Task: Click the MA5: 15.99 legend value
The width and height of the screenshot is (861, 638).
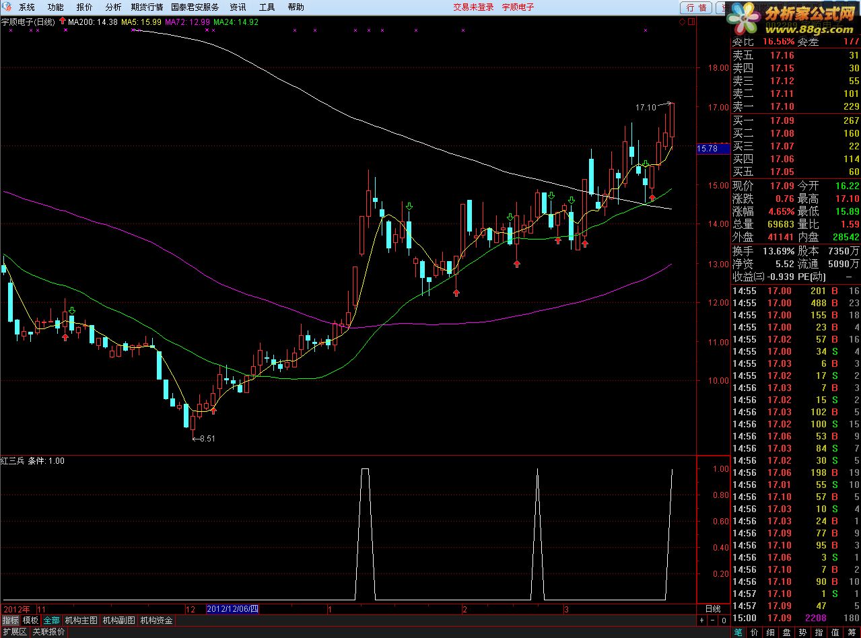Action: point(141,22)
